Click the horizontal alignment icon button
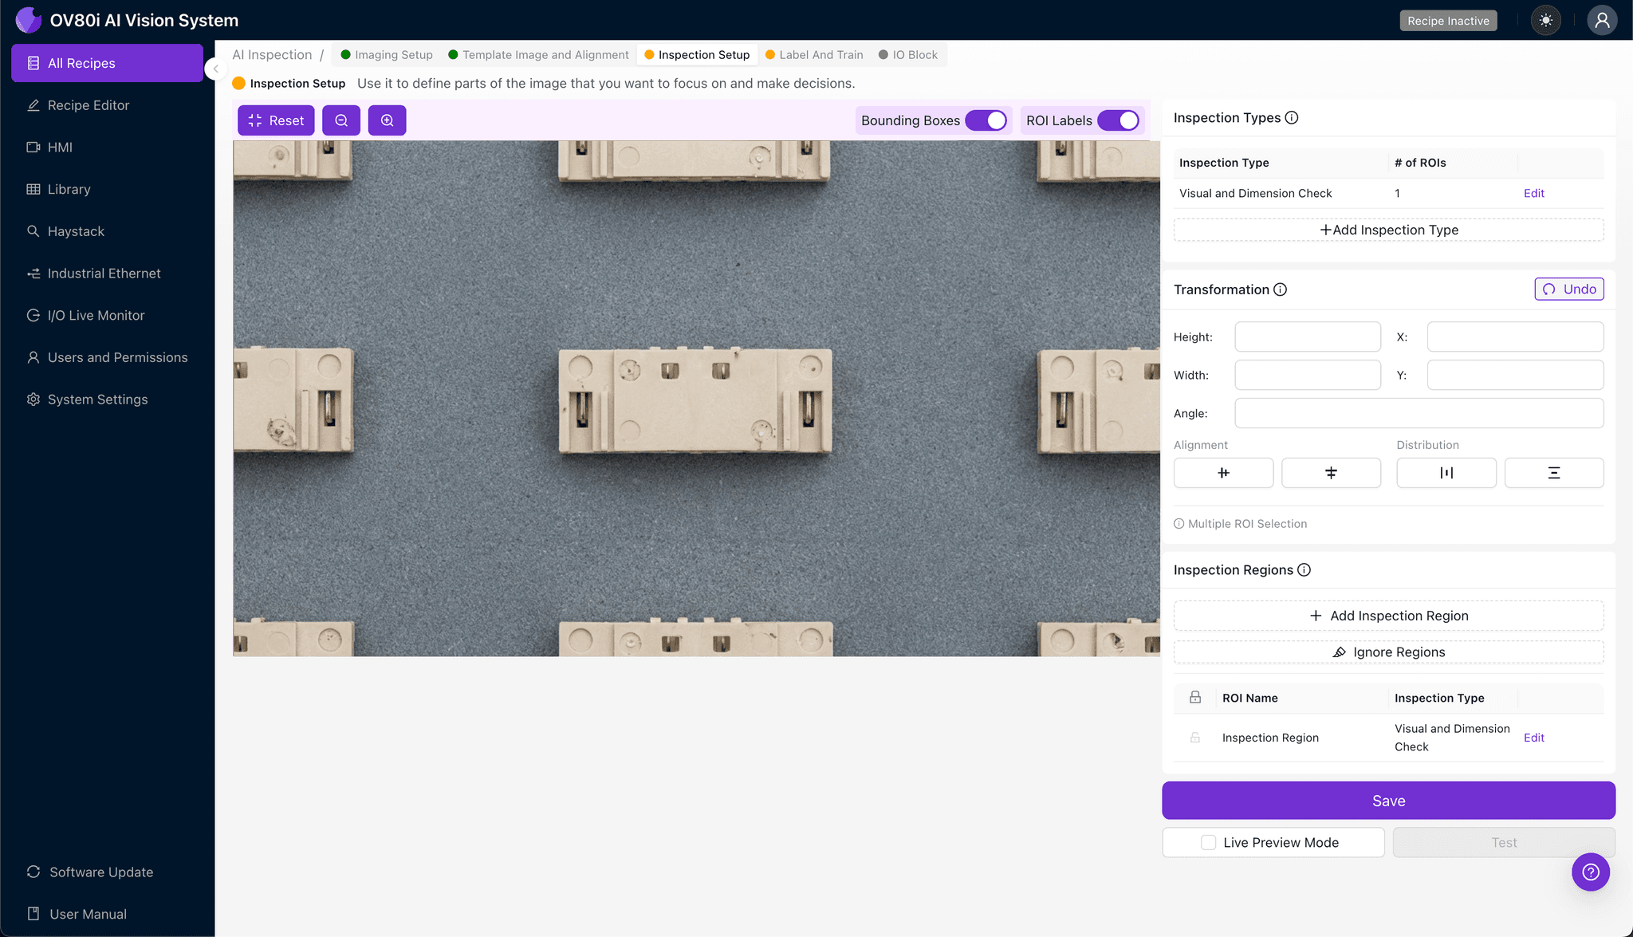This screenshot has width=1633, height=937. (x=1223, y=473)
